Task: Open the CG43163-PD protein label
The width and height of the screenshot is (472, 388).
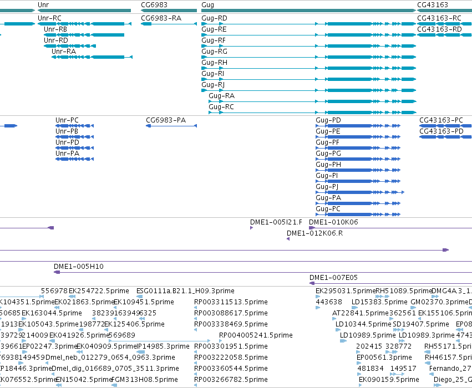Action: click(441, 131)
